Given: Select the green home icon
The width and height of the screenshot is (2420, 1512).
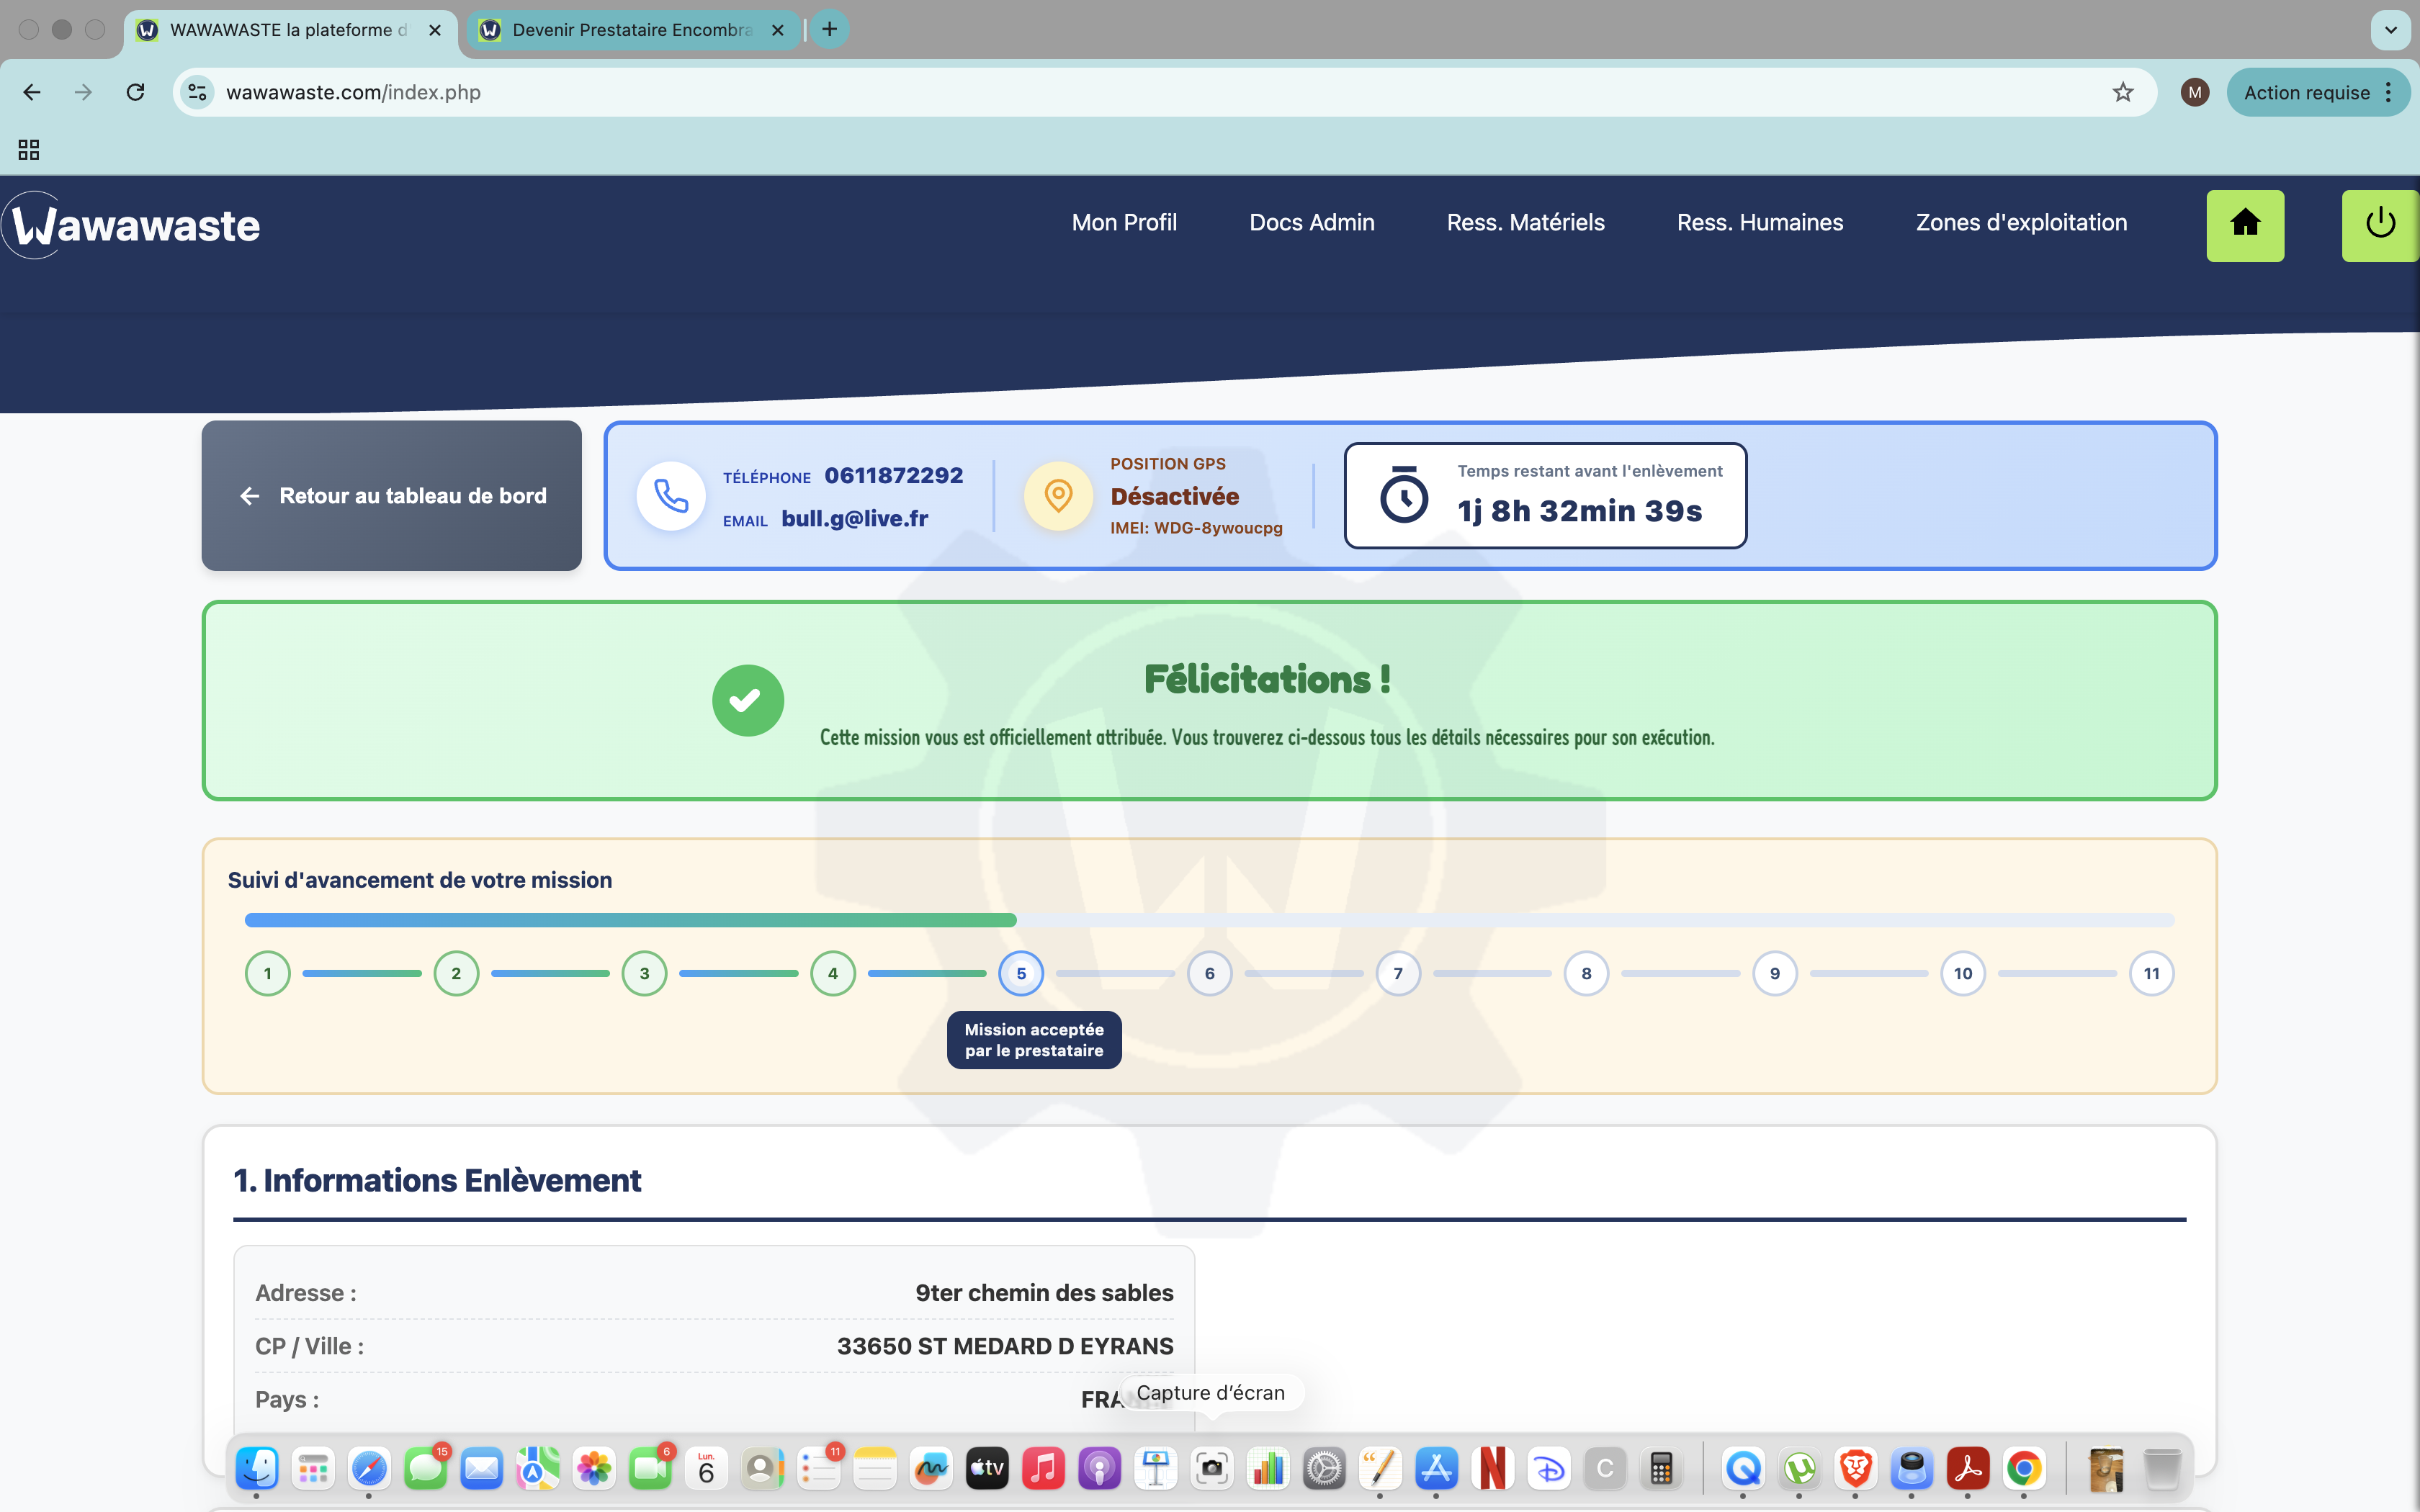Looking at the screenshot, I should coord(2246,225).
